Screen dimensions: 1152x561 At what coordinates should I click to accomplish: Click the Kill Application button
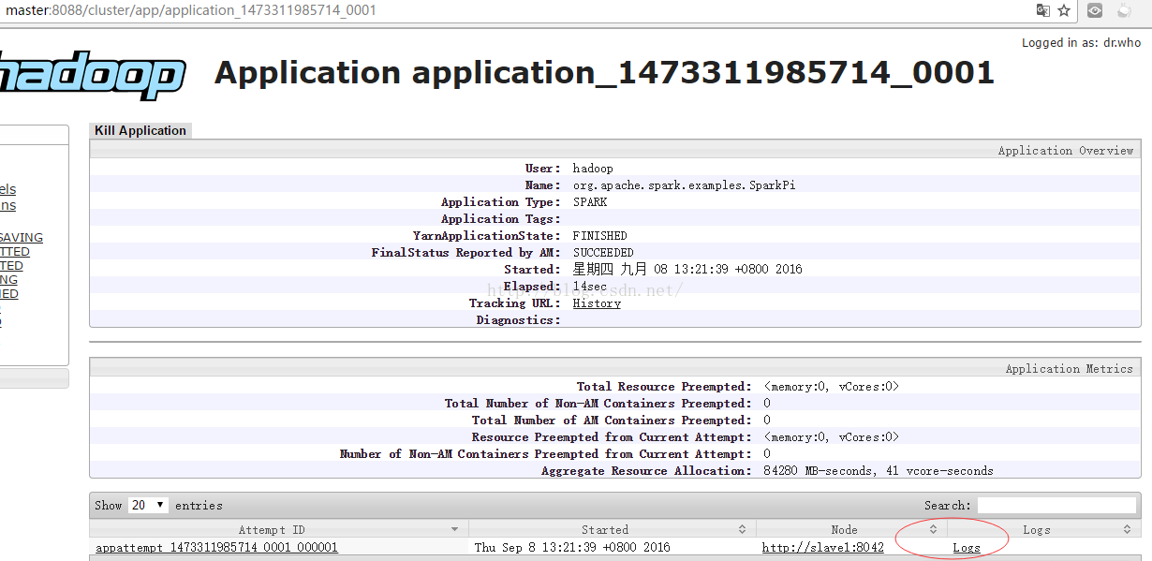tap(140, 131)
